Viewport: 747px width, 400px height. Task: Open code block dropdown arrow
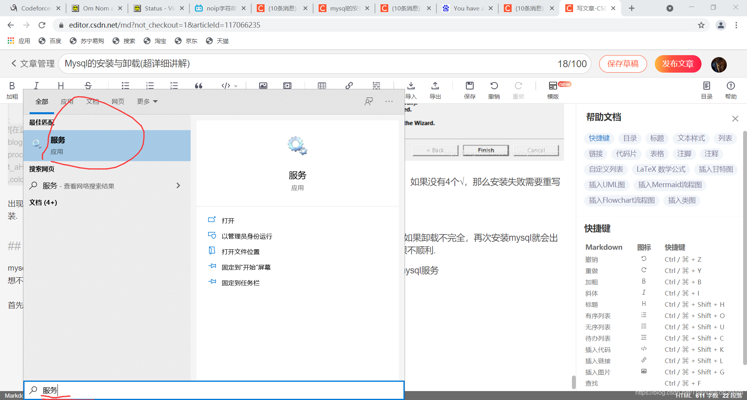tap(236, 86)
